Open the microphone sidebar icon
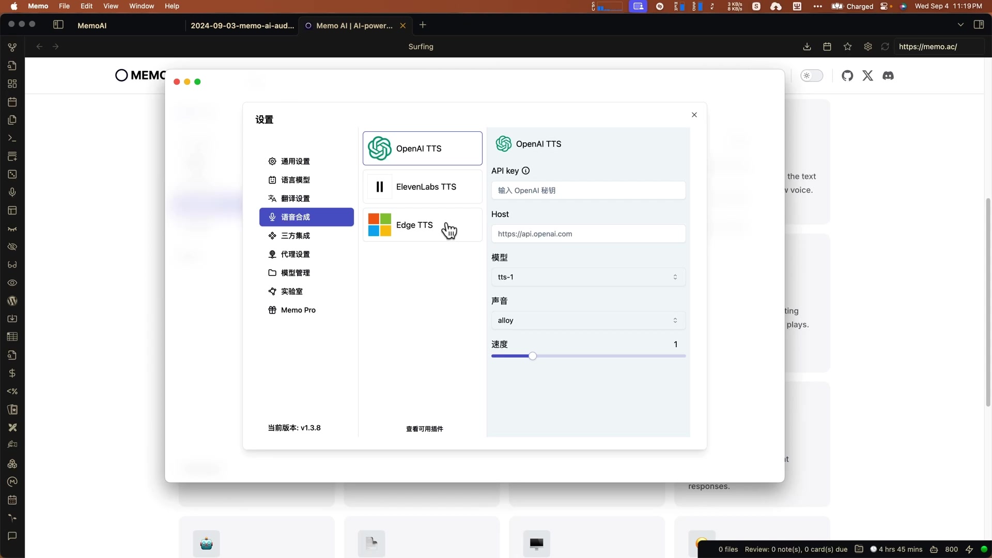 [x=12, y=192]
